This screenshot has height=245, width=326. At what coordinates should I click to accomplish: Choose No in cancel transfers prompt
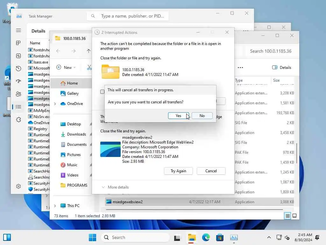coord(202,115)
